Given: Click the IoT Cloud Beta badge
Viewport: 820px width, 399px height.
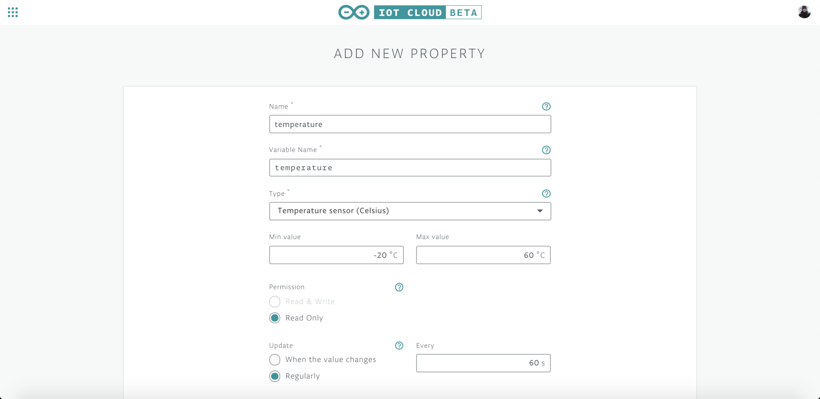Looking at the screenshot, I should [428, 12].
